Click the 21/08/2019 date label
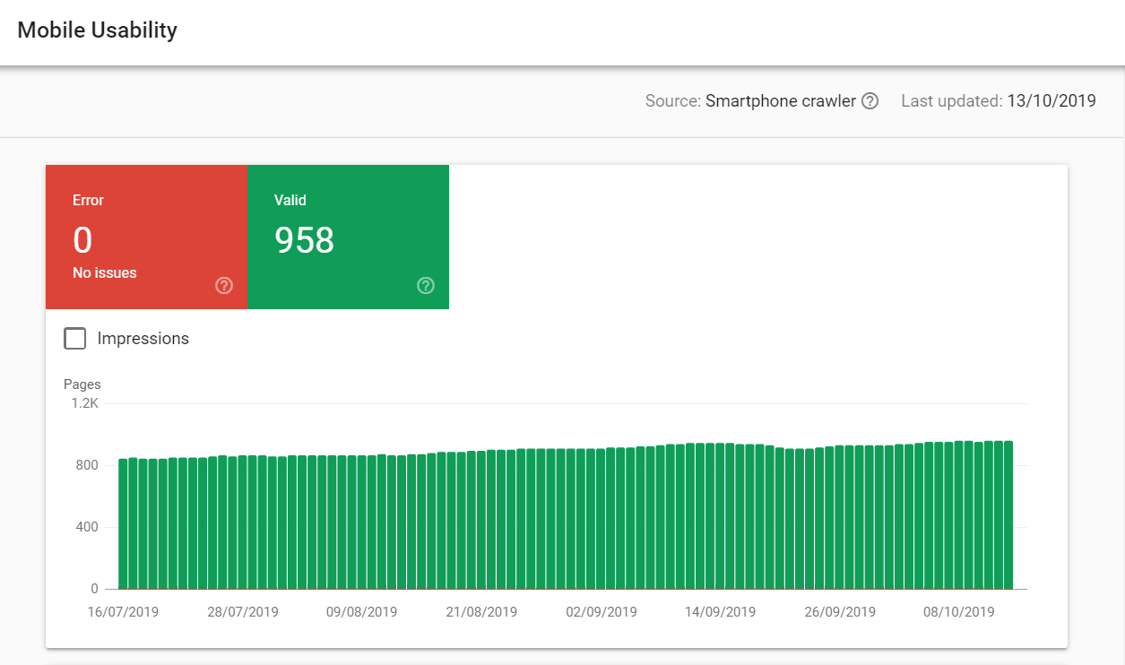 481,612
